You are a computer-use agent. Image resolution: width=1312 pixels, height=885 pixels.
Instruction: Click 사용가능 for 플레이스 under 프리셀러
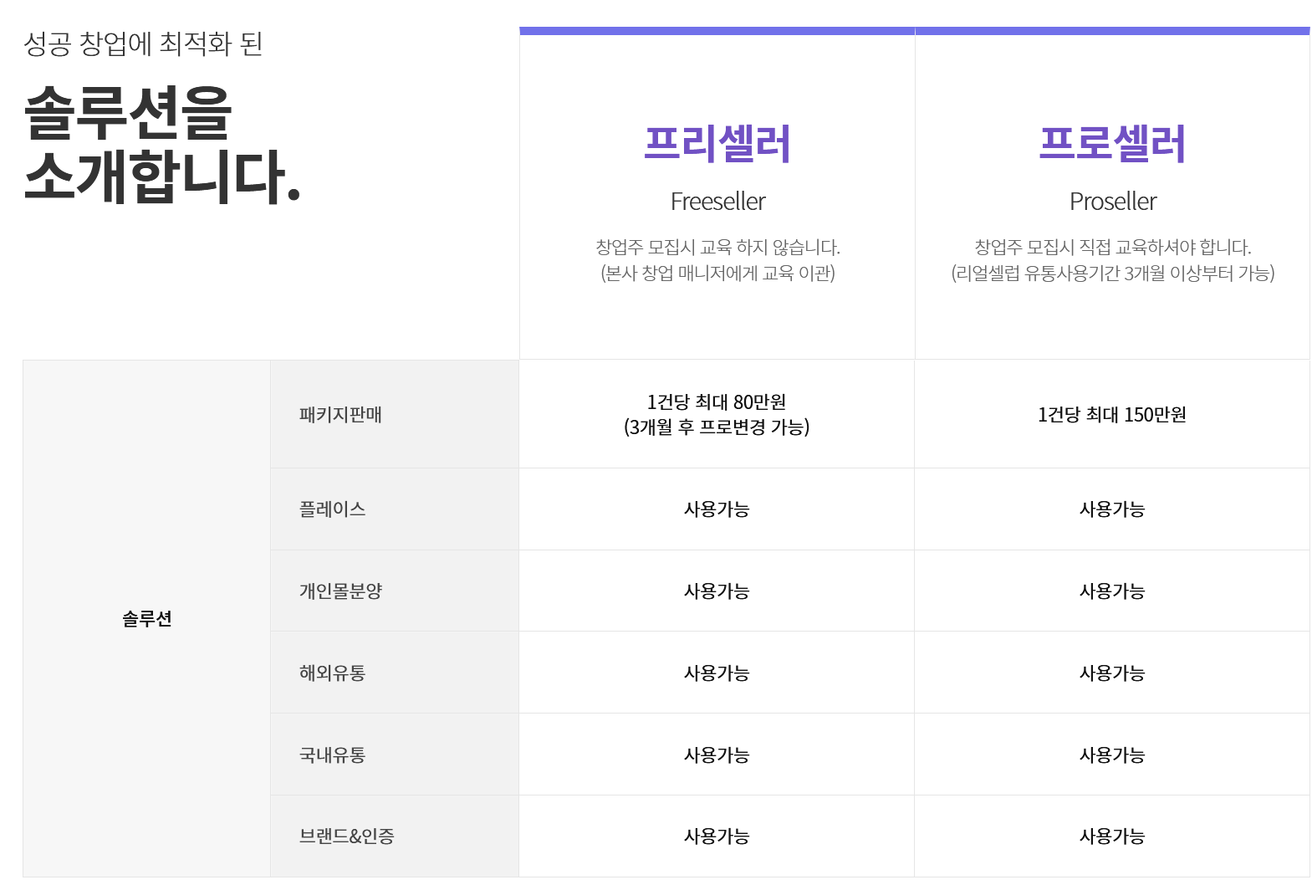click(x=717, y=509)
